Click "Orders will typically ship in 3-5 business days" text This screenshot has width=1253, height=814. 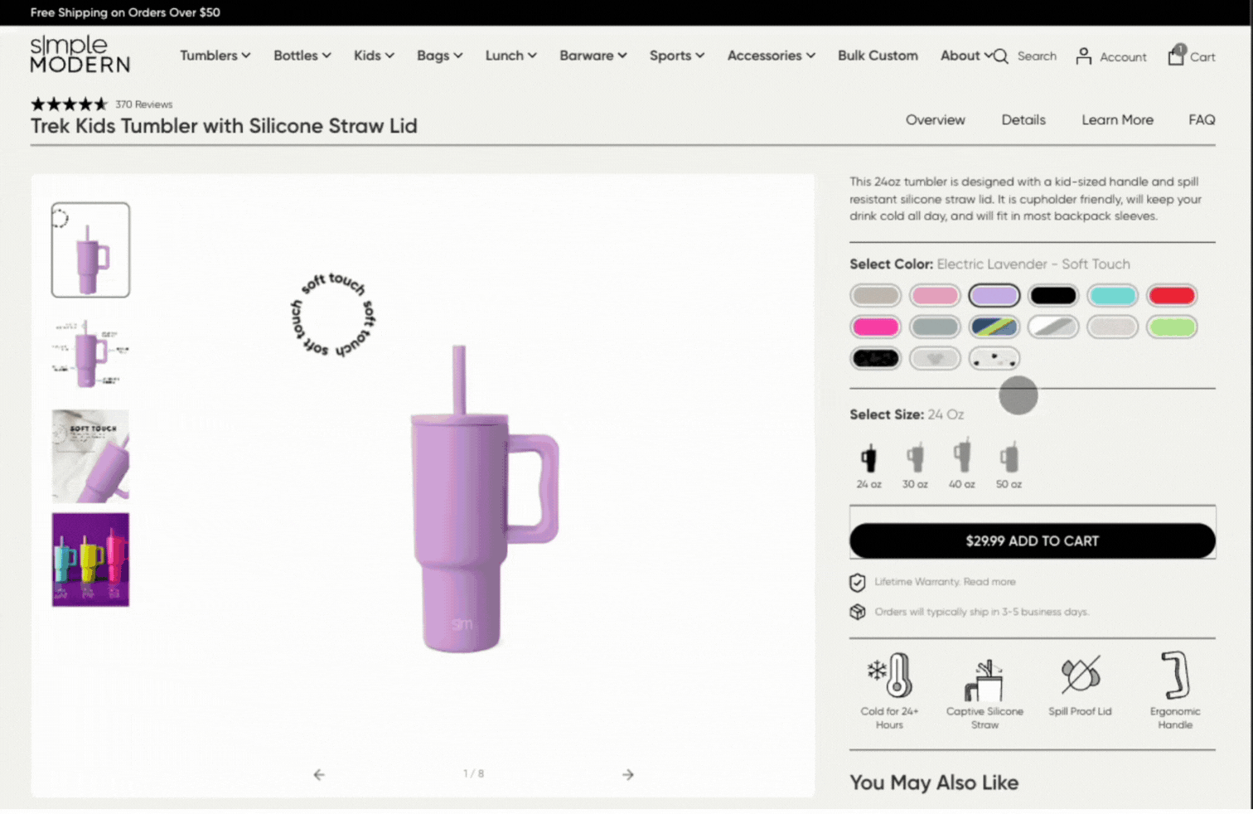982,612
